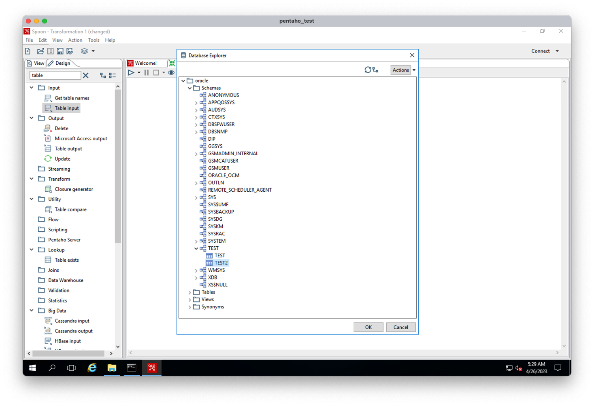Expand the Tables folder in Database Explorer
Screen dimensions: 594x406
(x=190, y=292)
